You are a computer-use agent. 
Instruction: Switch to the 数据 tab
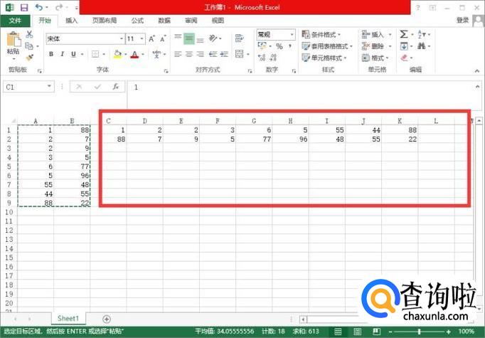tap(164, 21)
